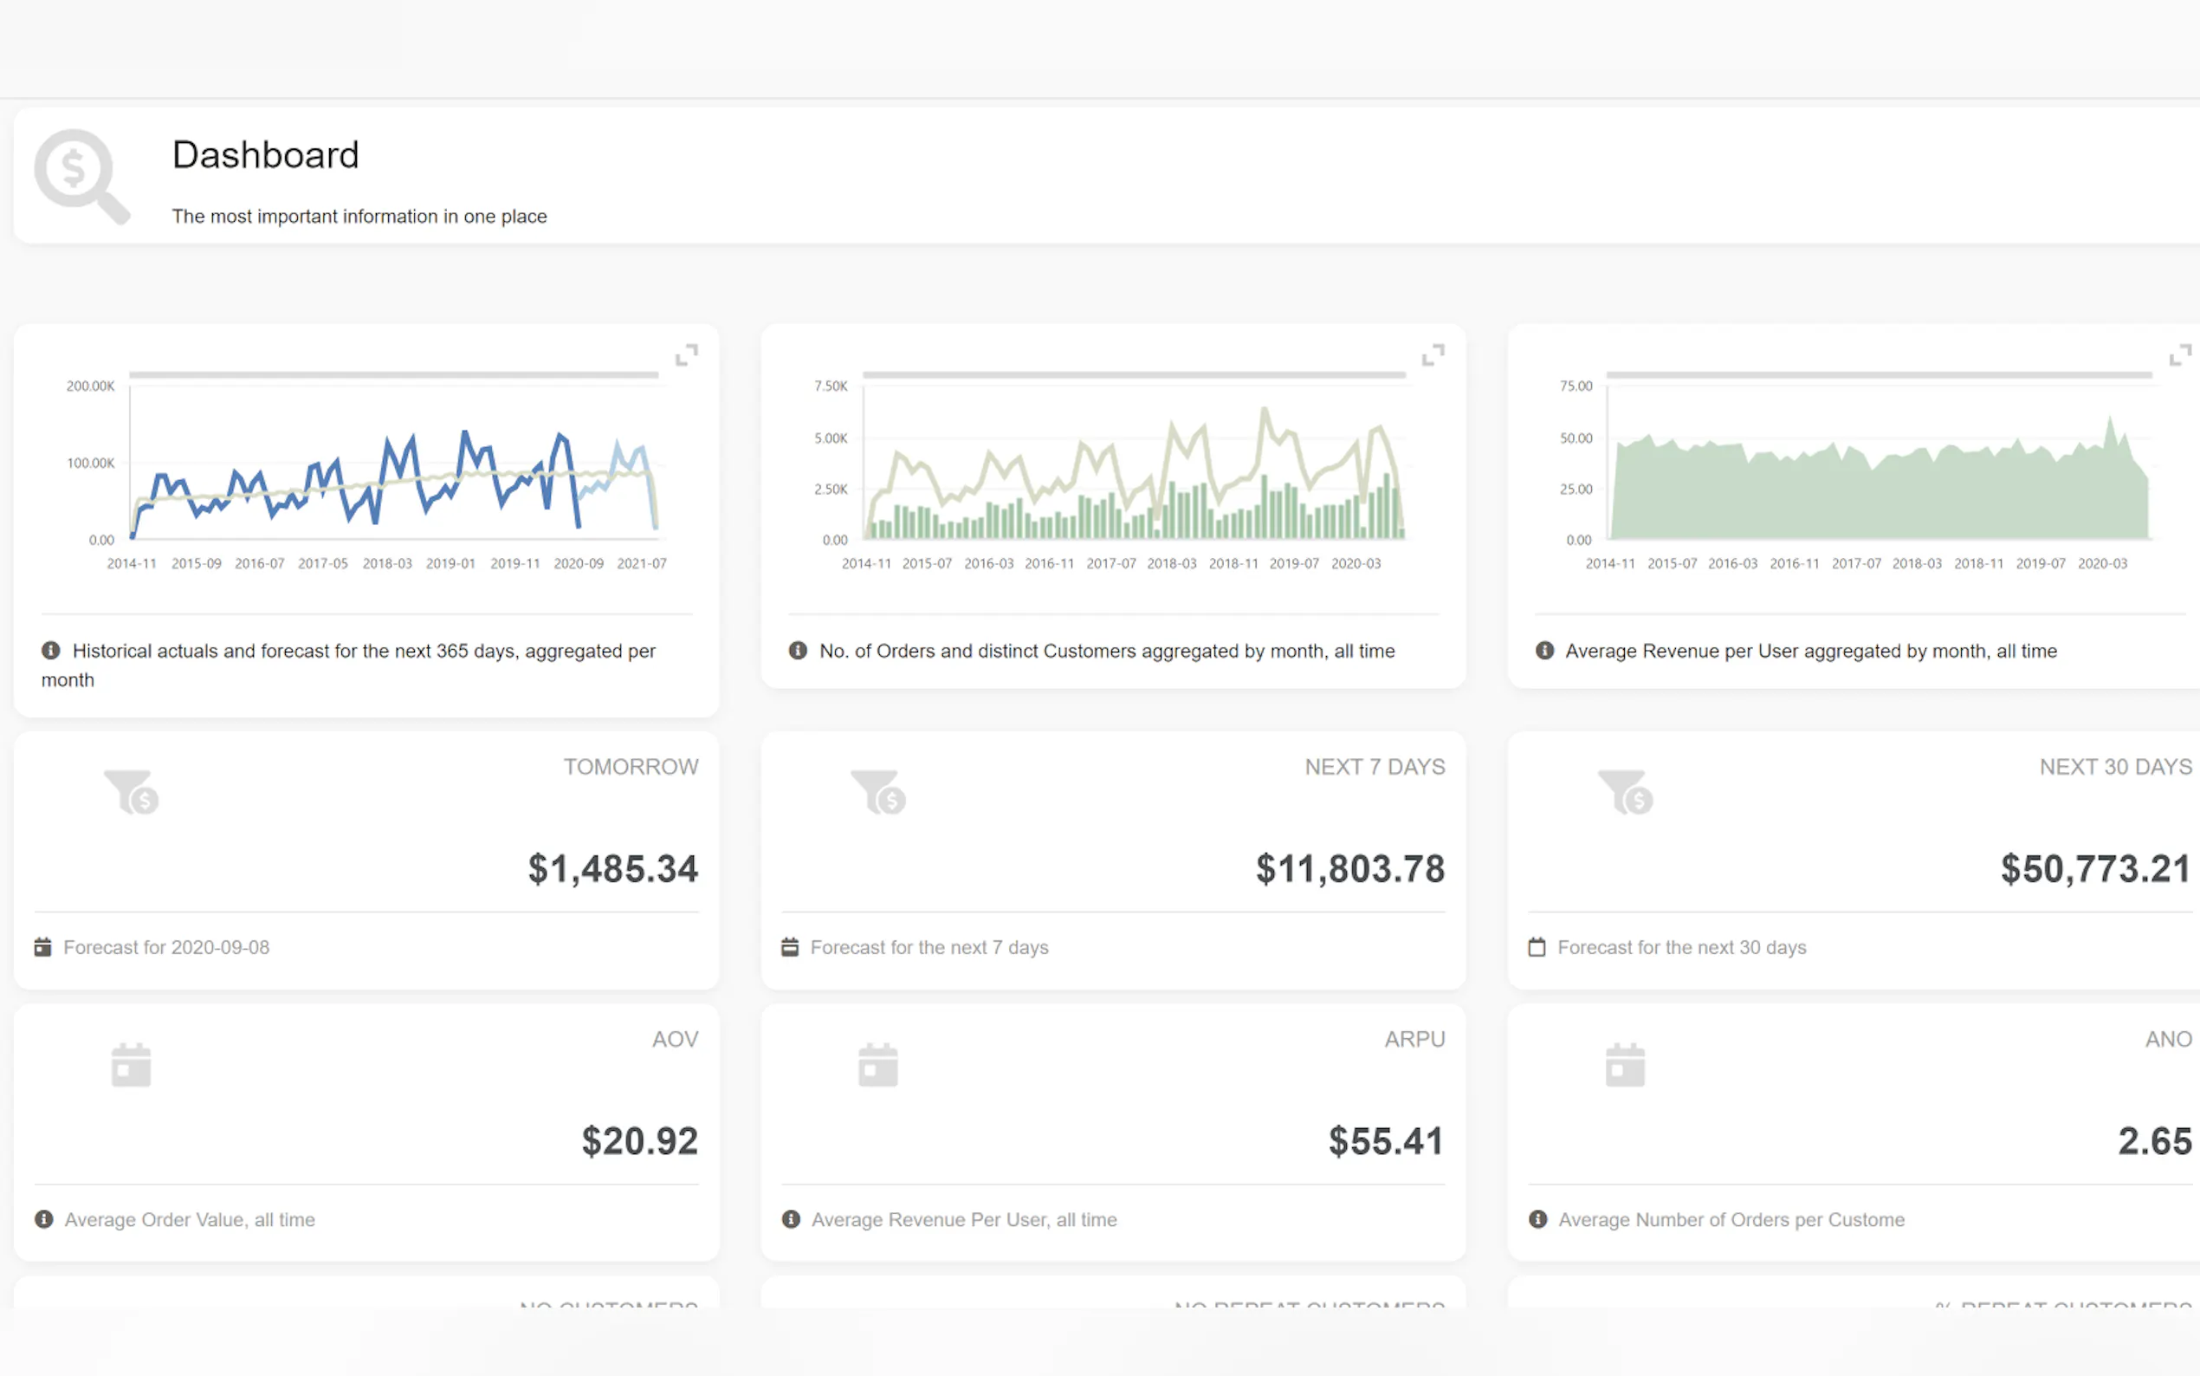Expand the revenue forecast chart fullscreen

(x=687, y=355)
